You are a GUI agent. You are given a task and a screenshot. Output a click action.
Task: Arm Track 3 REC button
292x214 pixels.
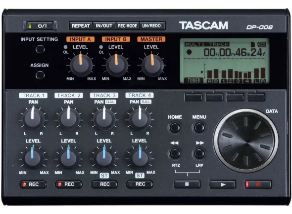tap(104, 184)
